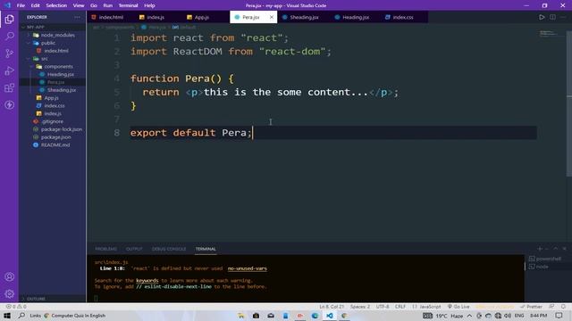Screen dimensions: 572x321
Task: Open the Manage gear in activity bar
Action: (10, 293)
